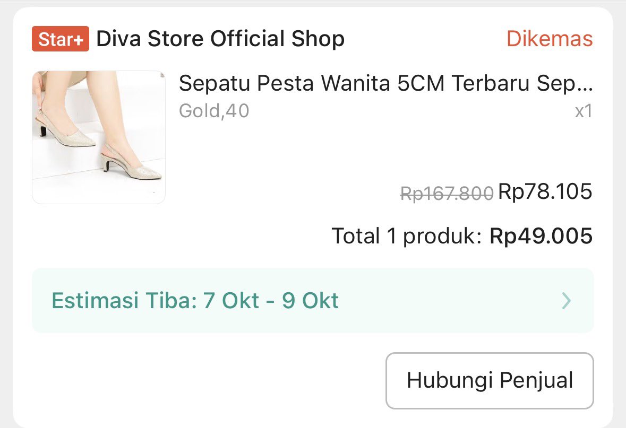626x428 pixels.
Task: Open the Sepatu Pesta Wanita product title
Action: 385,83
